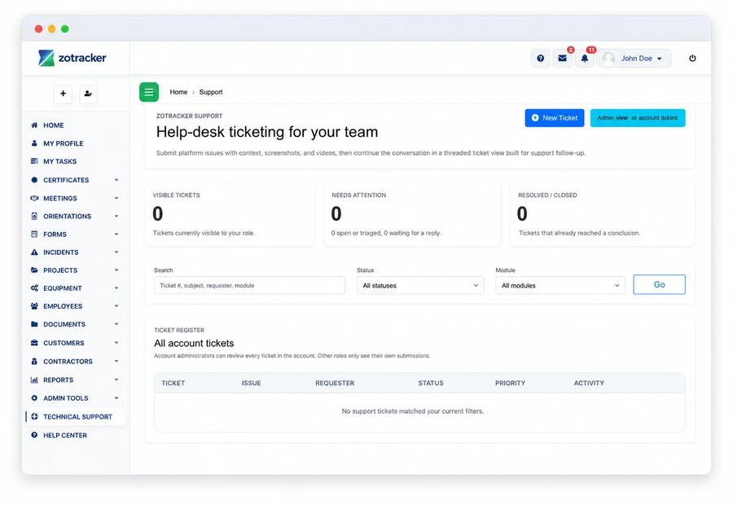
Task: Click Admin view: all account tickets button
Action: coord(638,118)
